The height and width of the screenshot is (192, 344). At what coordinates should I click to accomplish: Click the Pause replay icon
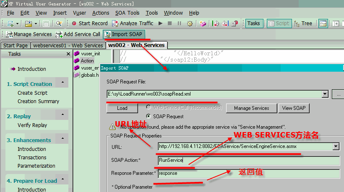point(179,23)
